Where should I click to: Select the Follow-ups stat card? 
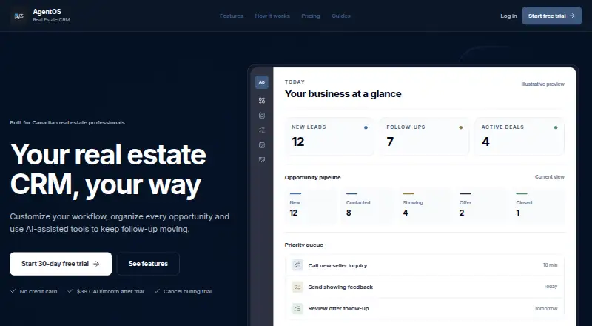[x=424, y=136]
